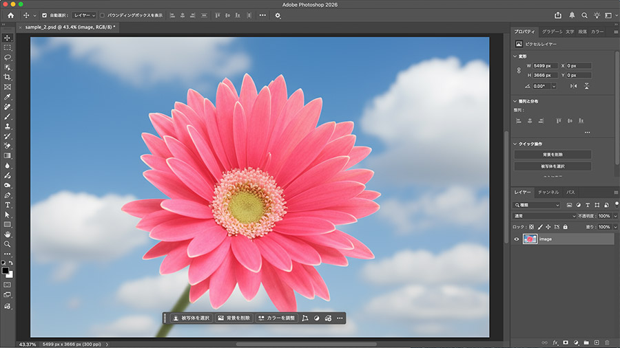This screenshot has width=620, height=348.
Task: Toggle the 自動選択 checkbox
Action: click(x=45, y=15)
